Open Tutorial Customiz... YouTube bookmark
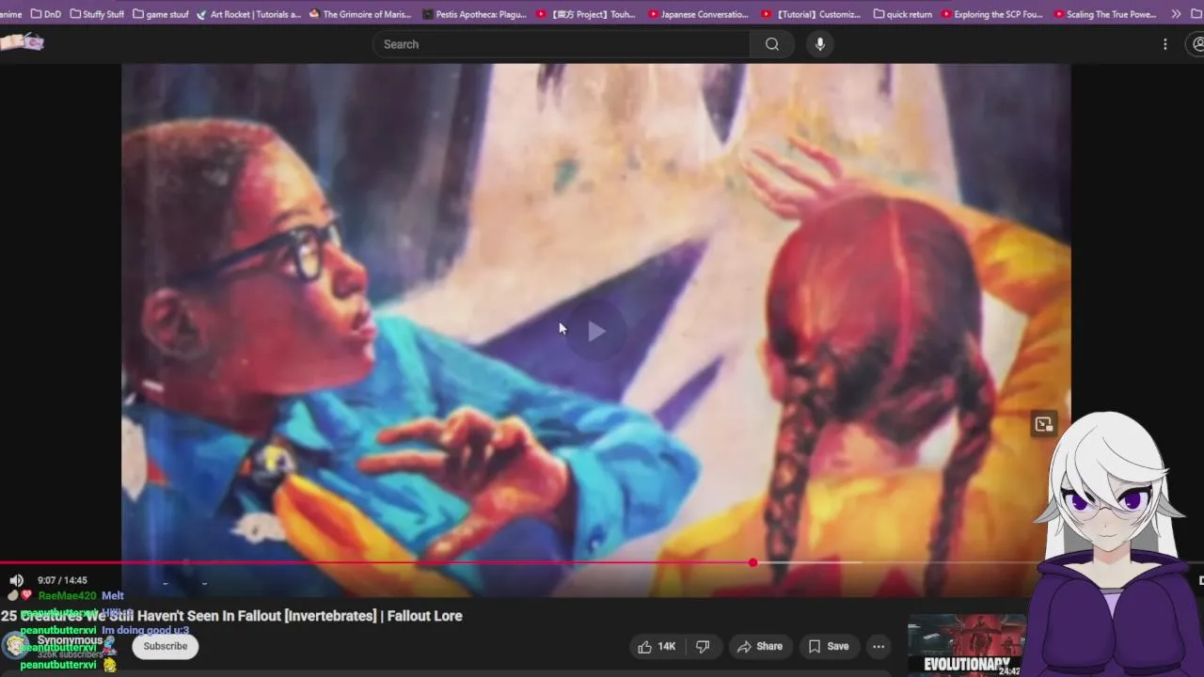This screenshot has height=677, width=1204. (811, 14)
